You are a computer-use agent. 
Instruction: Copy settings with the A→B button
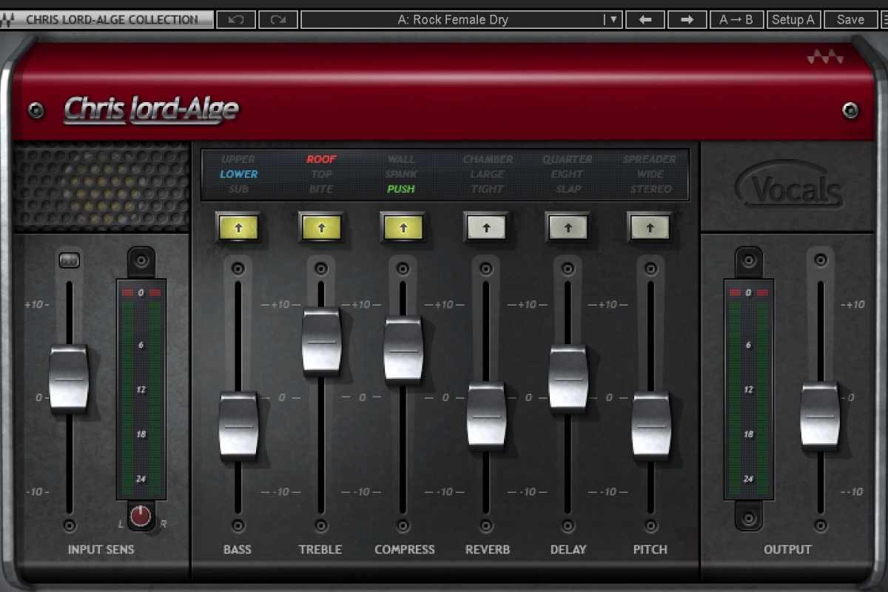pos(736,19)
